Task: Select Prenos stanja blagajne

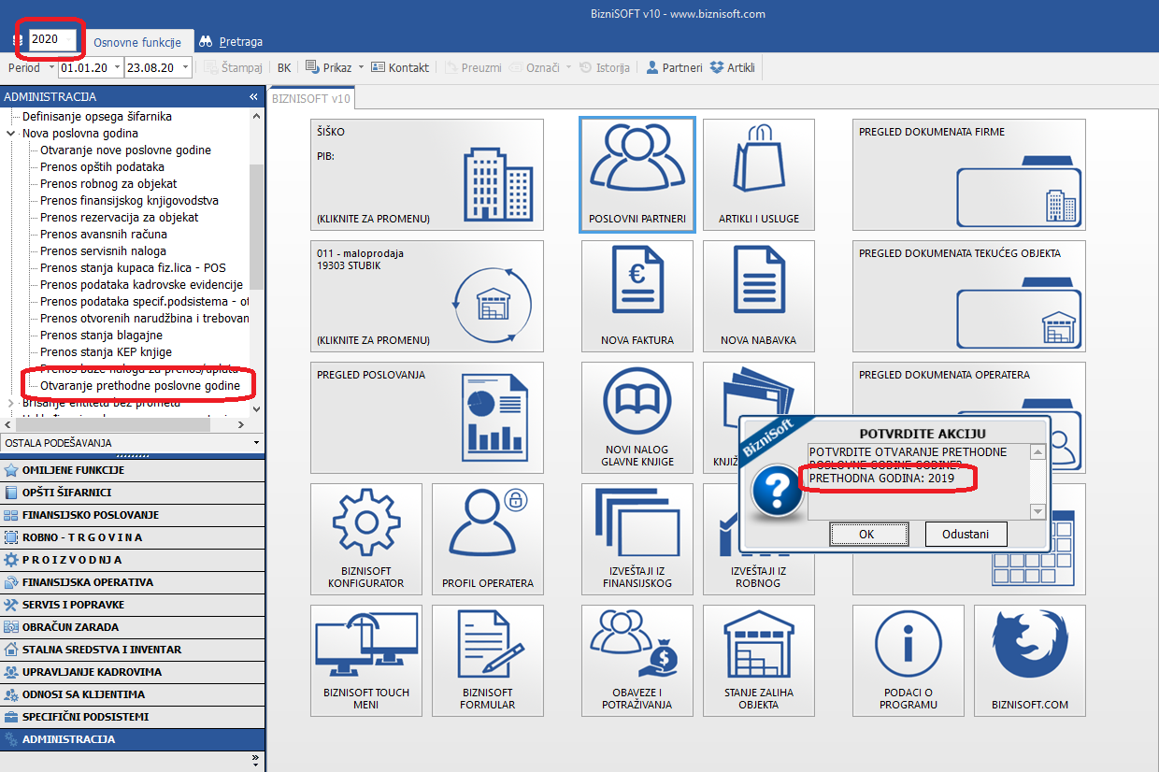Action: tap(101, 336)
